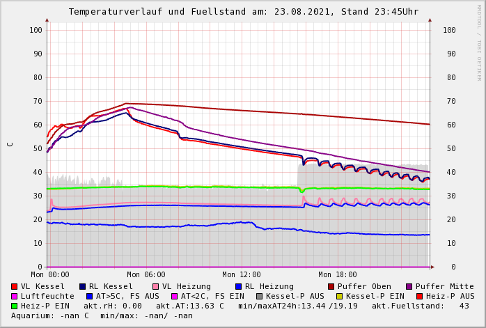Image resolution: width=486 pixels, height=328 pixels.
Task: Click the right axis 40 value
Action: tap(451, 173)
